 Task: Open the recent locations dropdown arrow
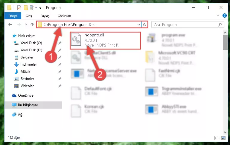(26, 24)
